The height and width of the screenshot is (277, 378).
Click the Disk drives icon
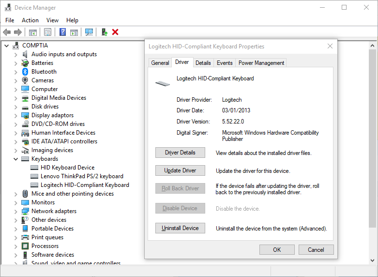(25, 107)
